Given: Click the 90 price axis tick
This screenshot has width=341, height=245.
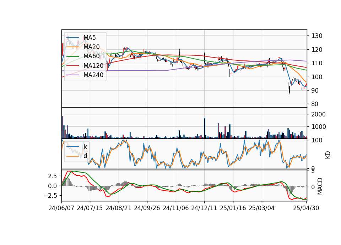Looking at the screenshot, I should click(315, 91).
